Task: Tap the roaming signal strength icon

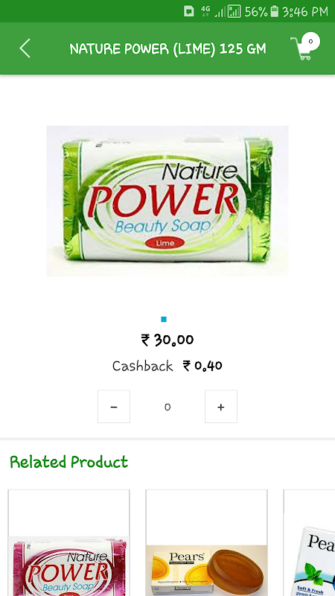Action: [x=234, y=11]
